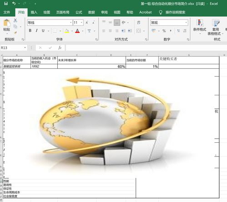Click the red font color button
The image size is (227, 202).
[x=77, y=31]
